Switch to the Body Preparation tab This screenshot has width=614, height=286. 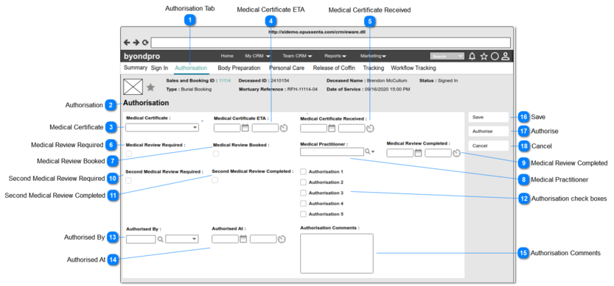pyautogui.click(x=239, y=68)
